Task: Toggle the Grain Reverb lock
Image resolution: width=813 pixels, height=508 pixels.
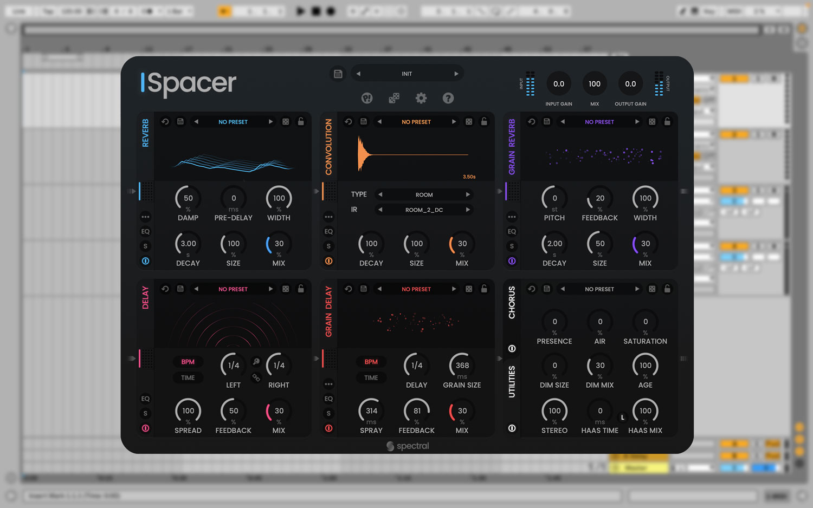Action: click(x=667, y=122)
